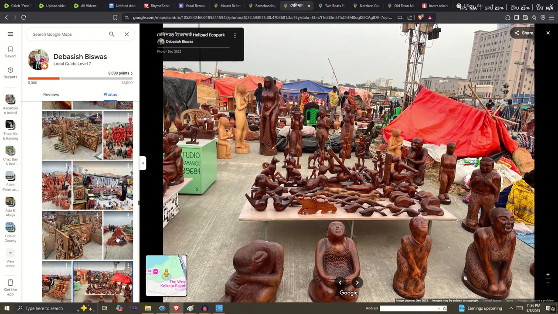This screenshot has width=558, height=314.
Task: Open File Explorer from the taskbar
Action: (x=148, y=308)
